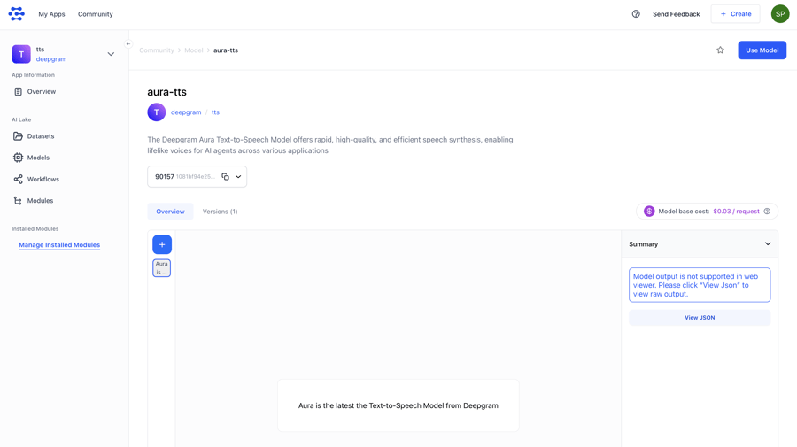Open Community in top navigation
The height and width of the screenshot is (447, 797).
95,14
